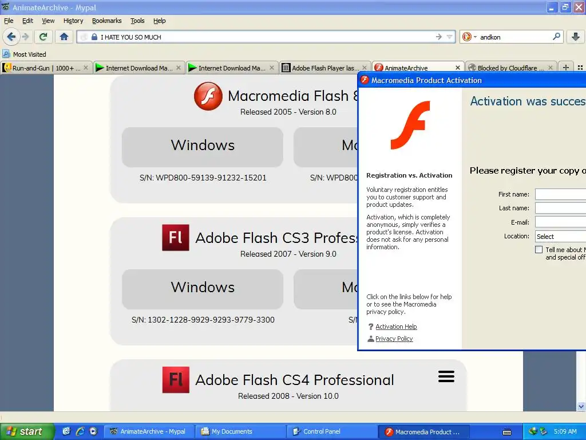
Task: Click the Adobe Flash CS4 Fl icon
Action: [x=176, y=380]
